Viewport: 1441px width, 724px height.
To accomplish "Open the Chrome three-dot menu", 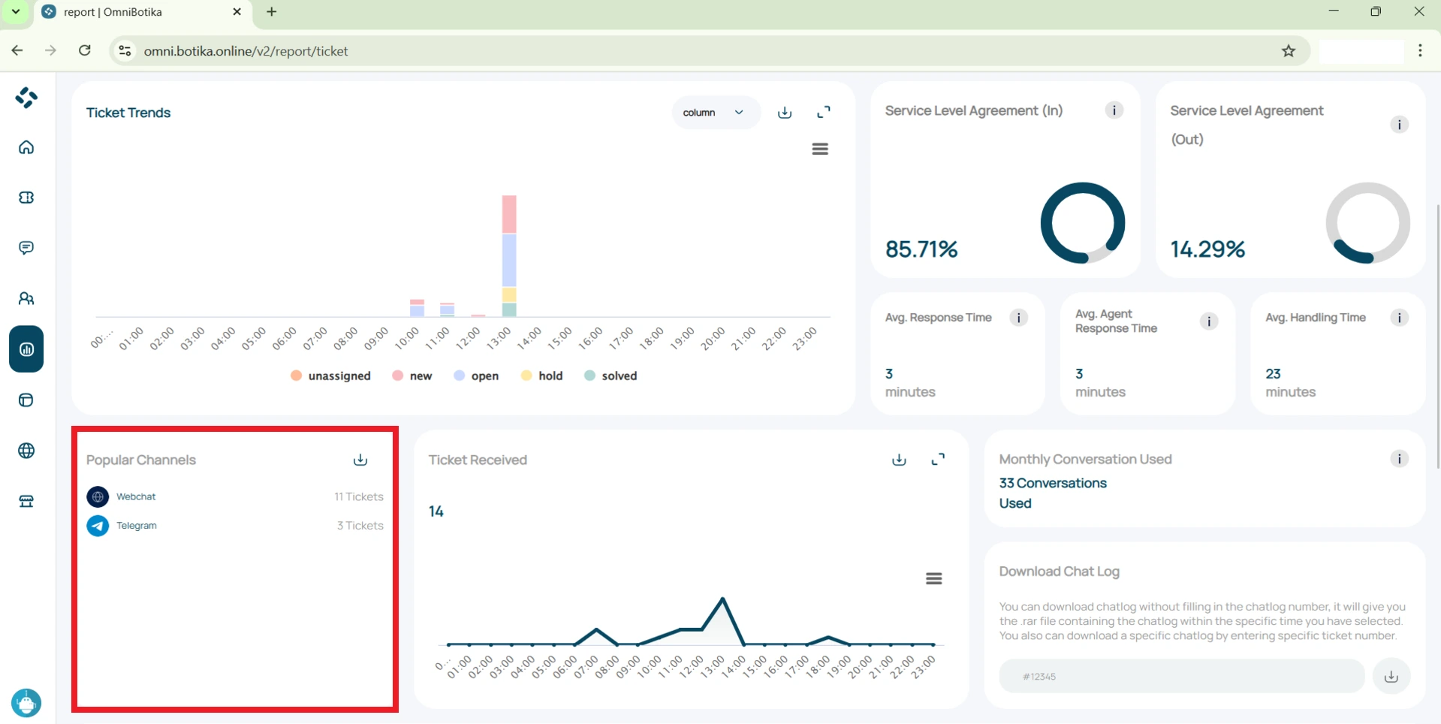I will pyautogui.click(x=1420, y=50).
